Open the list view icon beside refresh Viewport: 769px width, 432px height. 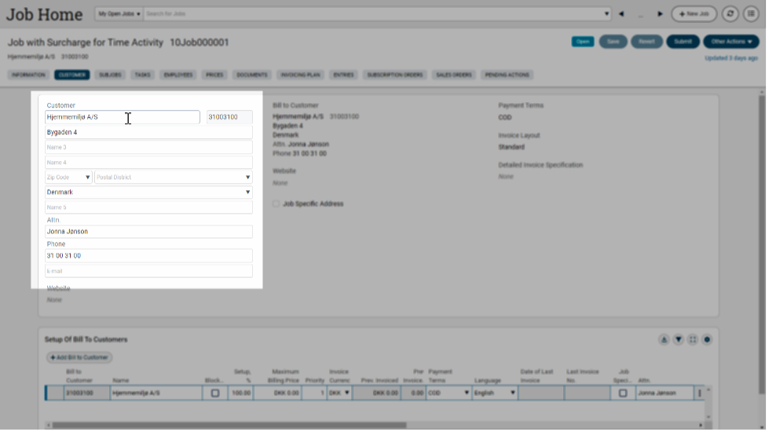click(x=752, y=14)
